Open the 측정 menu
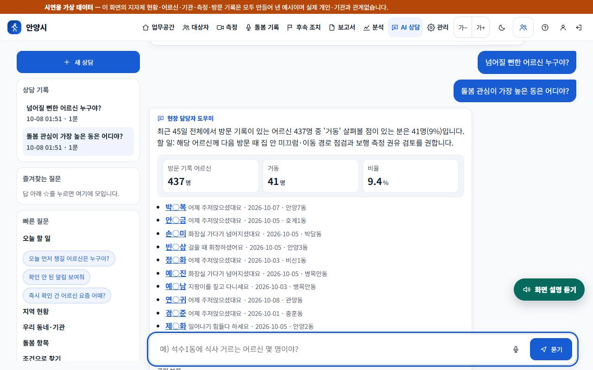593x370 pixels. [x=227, y=27]
